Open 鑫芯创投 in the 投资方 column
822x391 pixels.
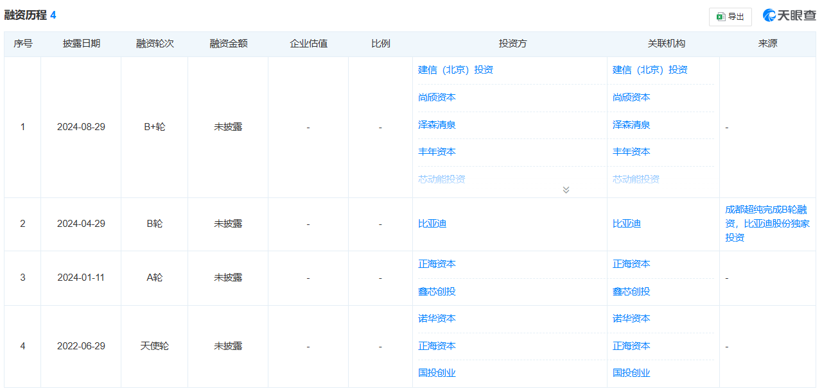[x=437, y=292]
